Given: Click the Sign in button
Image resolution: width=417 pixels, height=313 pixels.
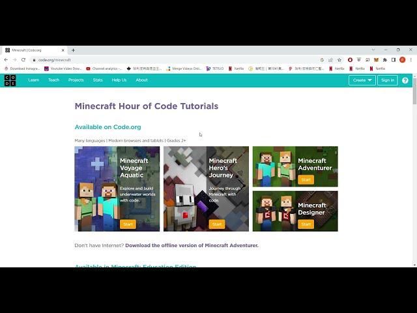Looking at the screenshot, I should pos(388,80).
